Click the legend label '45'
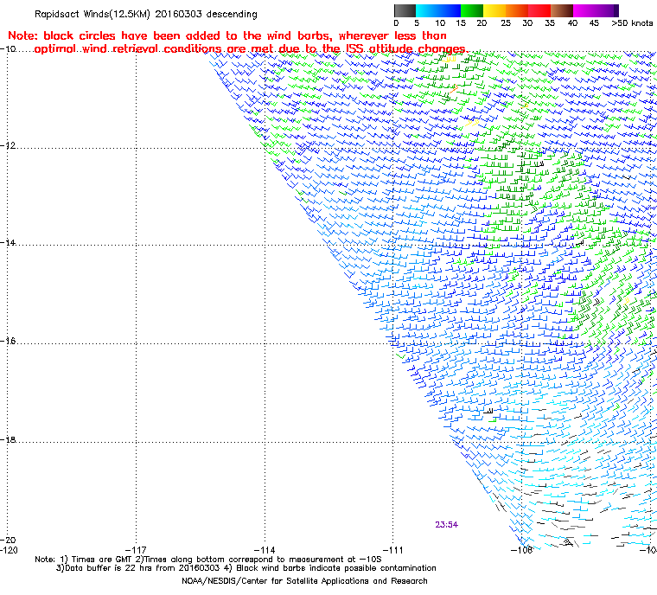This screenshot has height=595, width=657. coord(594,23)
